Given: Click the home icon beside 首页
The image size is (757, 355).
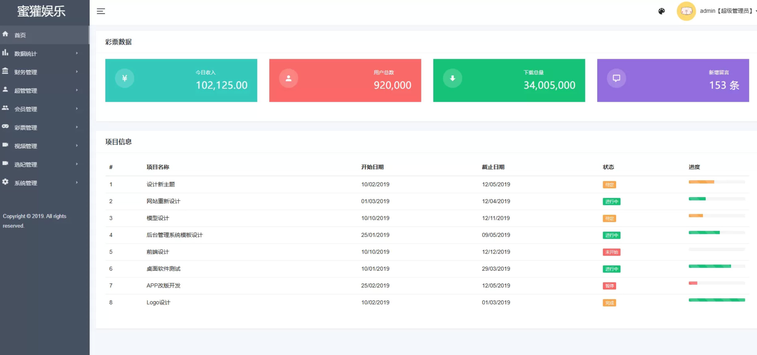Looking at the screenshot, I should (5, 34).
